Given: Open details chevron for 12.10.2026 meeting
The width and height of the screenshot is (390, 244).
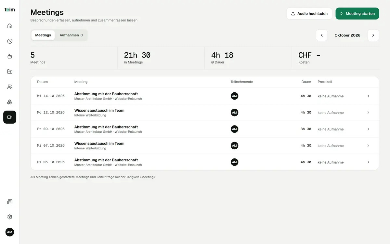Looking at the screenshot, I should 368,113.
